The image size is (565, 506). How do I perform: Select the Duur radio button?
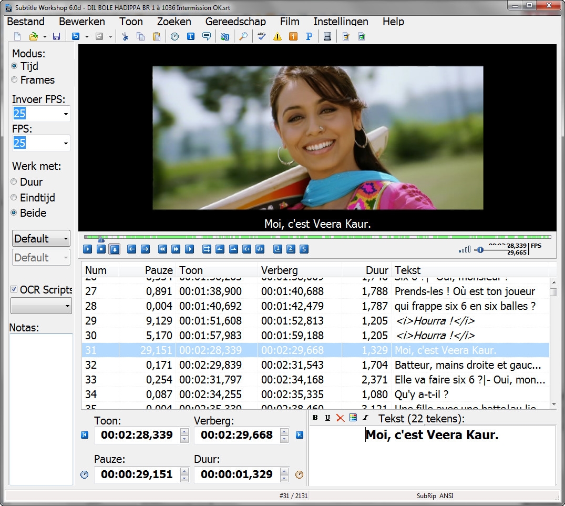click(15, 182)
